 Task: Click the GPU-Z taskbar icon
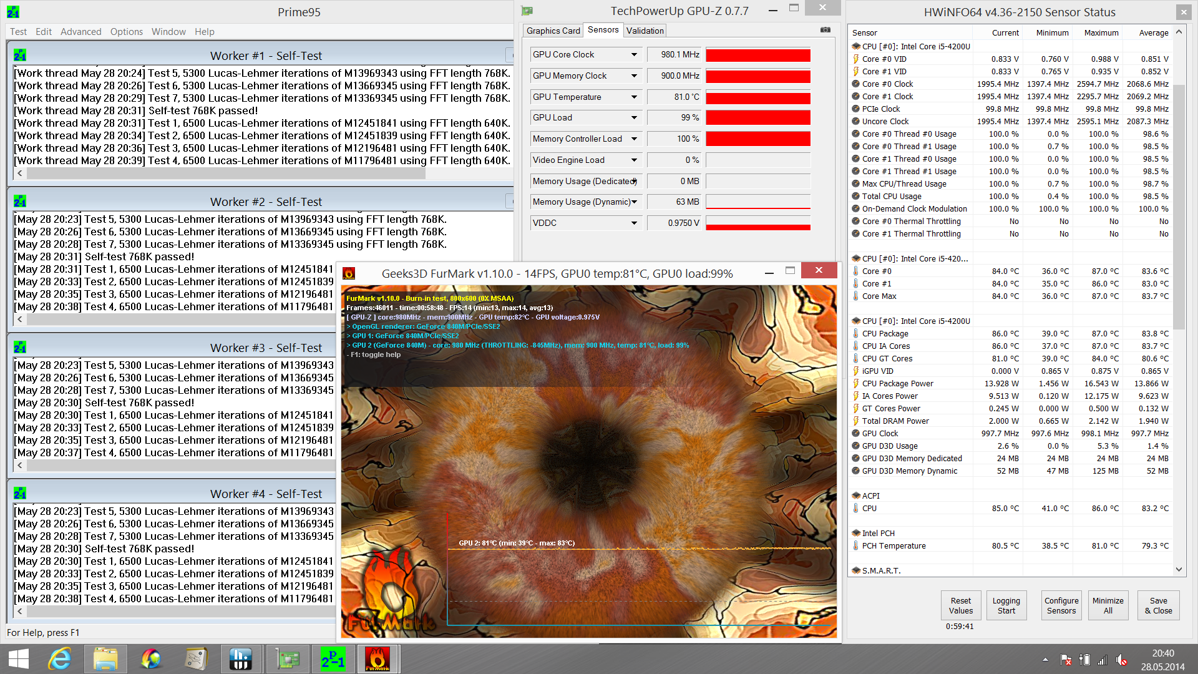coord(288,659)
